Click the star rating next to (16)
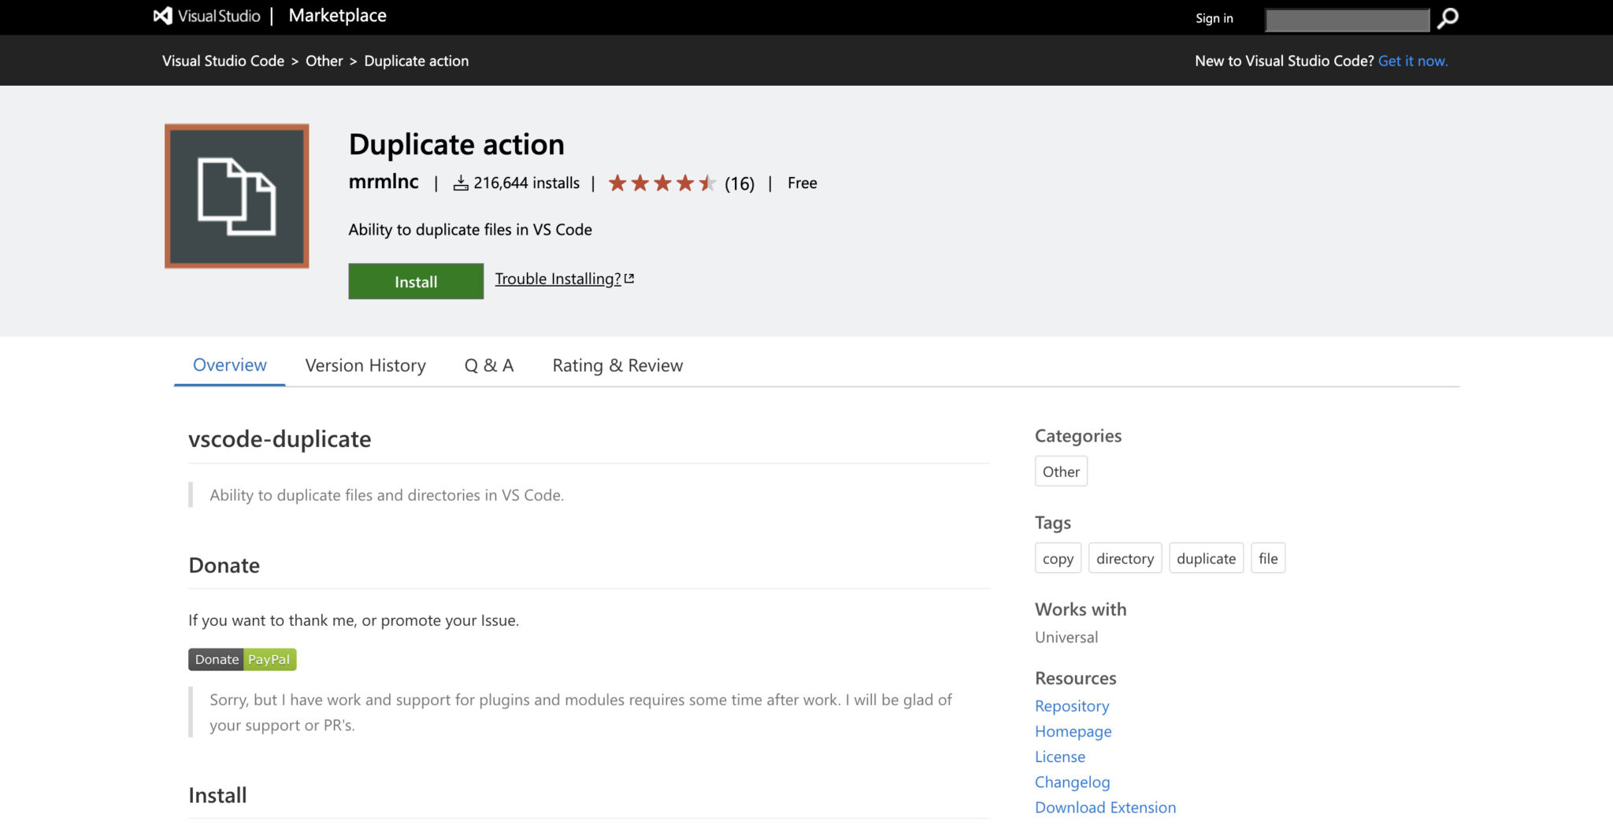The height and width of the screenshot is (832, 1613). tap(662, 183)
